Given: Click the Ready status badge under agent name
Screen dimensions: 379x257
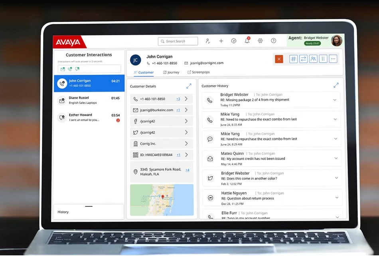Looking at the screenshot, I should point(312,43).
